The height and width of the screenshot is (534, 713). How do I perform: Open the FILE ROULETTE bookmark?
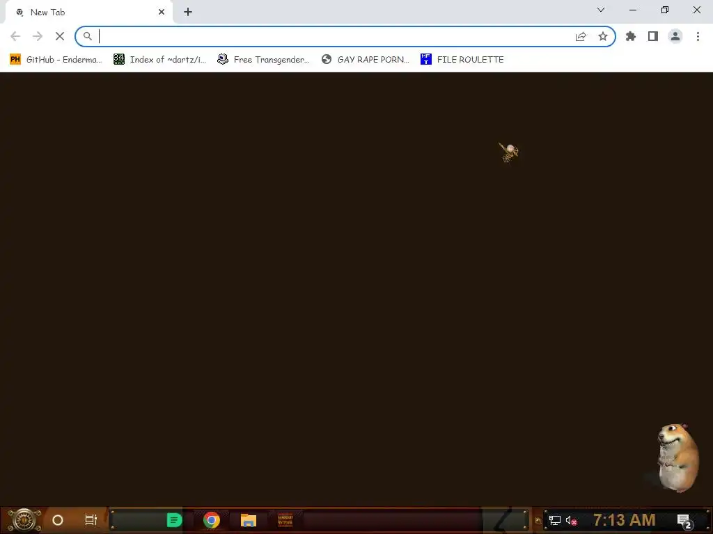462,60
